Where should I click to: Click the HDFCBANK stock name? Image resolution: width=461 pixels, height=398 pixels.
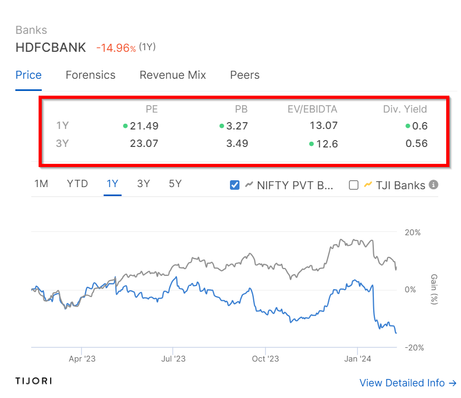51,48
